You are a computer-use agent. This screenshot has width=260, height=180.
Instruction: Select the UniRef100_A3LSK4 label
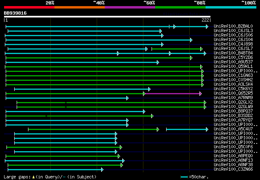233,85
